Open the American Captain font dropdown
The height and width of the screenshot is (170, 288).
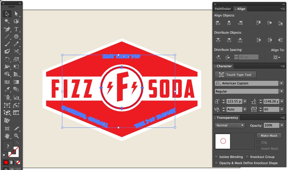tap(281, 83)
